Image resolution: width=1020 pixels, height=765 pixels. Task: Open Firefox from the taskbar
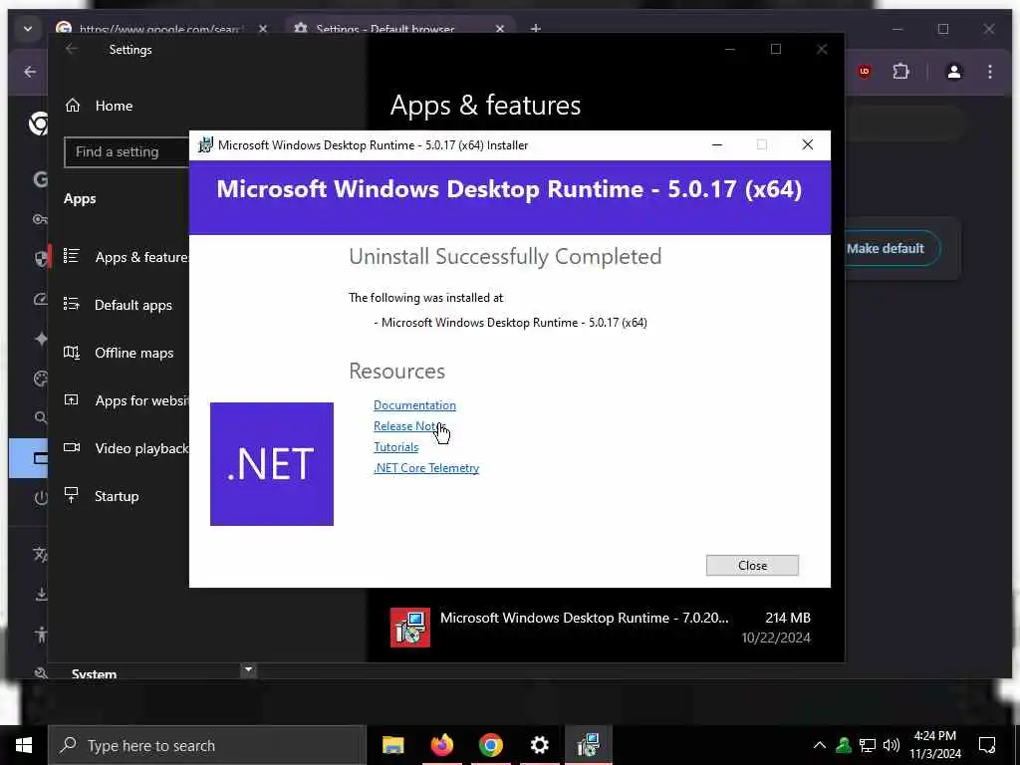click(441, 745)
